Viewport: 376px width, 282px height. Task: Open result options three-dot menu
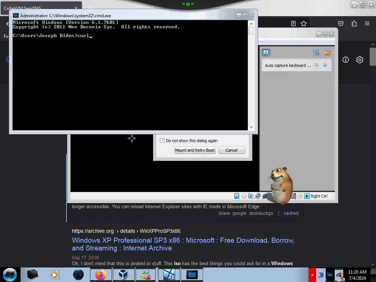coord(278,213)
